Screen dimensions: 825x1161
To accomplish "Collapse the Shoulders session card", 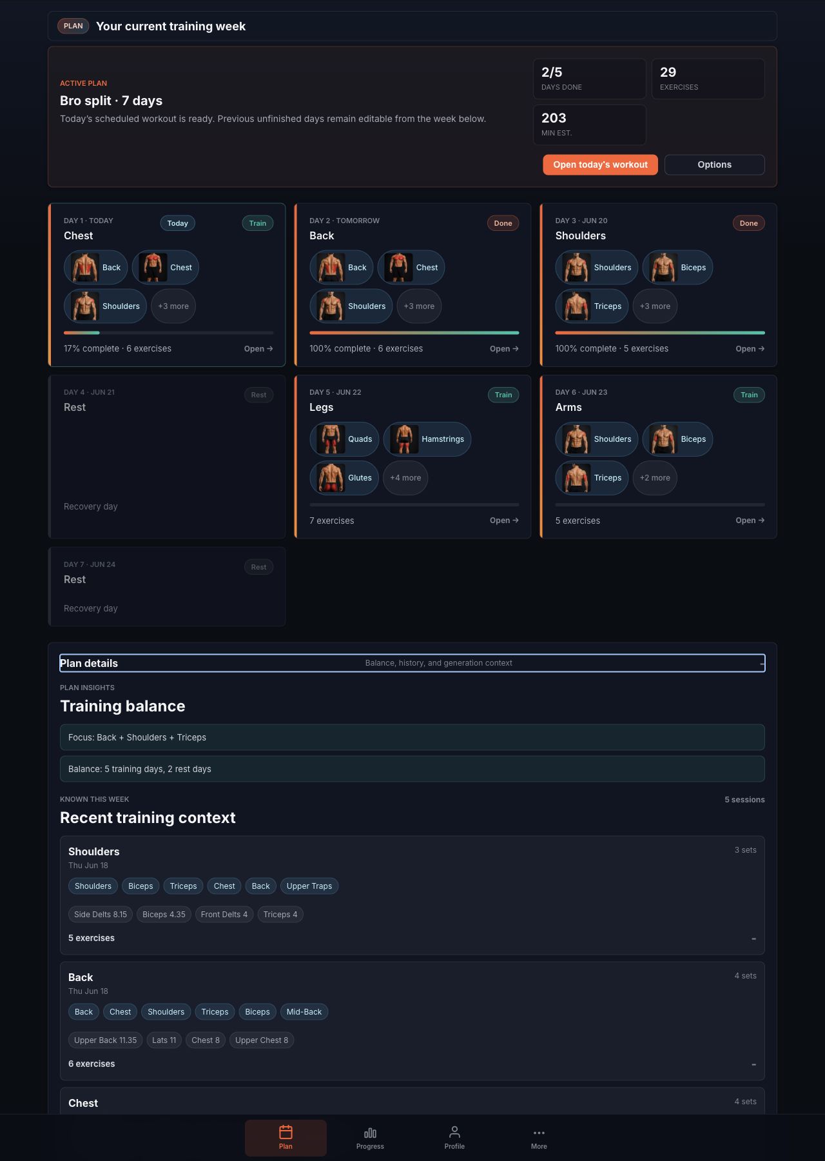I will [753, 938].
